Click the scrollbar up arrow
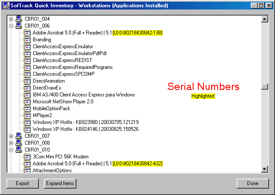Screen dimensions: 275x195 [265, 19]
